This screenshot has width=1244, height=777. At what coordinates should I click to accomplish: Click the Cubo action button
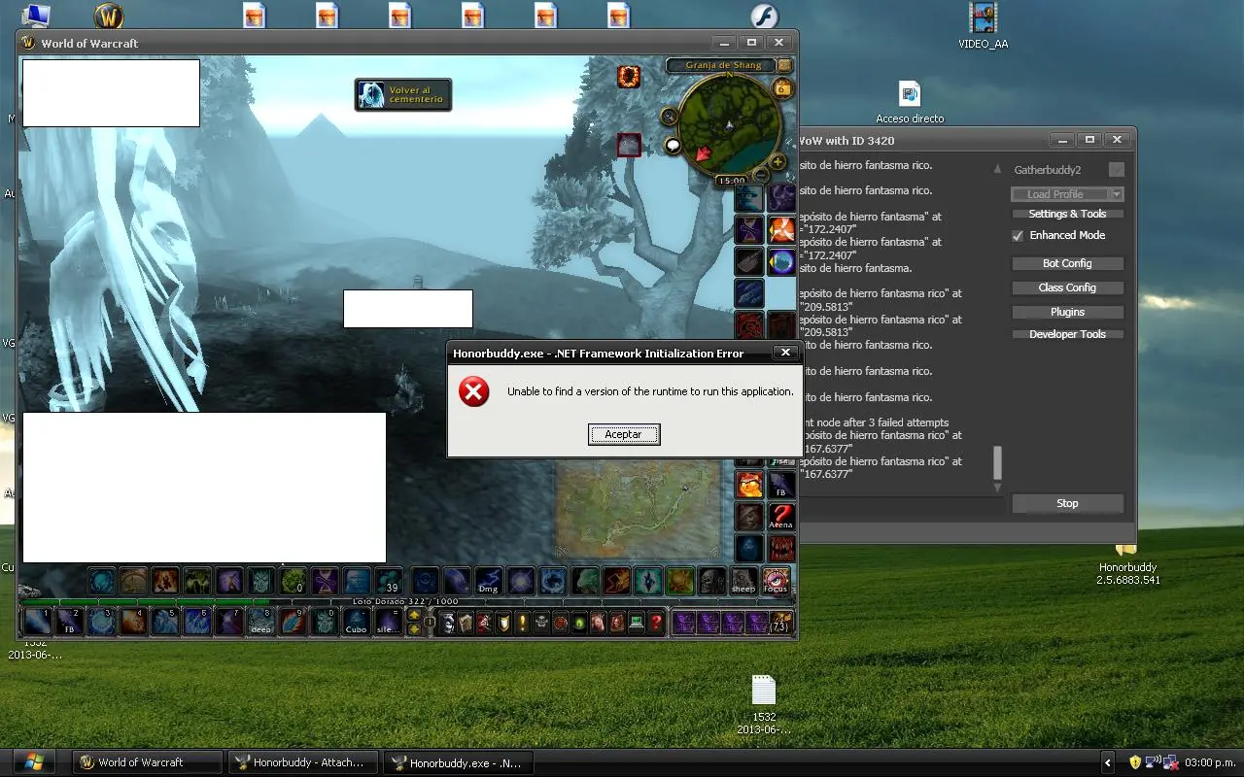click(x=356, y=622)
